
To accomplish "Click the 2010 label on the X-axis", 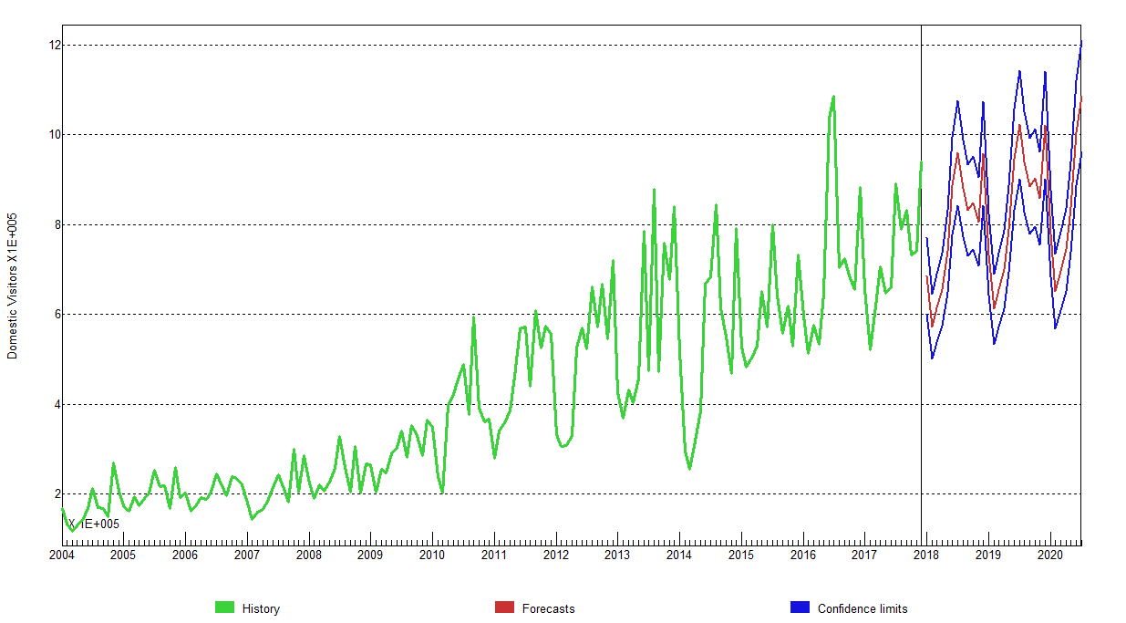I will pyautogui.click(x=431, y=555).
